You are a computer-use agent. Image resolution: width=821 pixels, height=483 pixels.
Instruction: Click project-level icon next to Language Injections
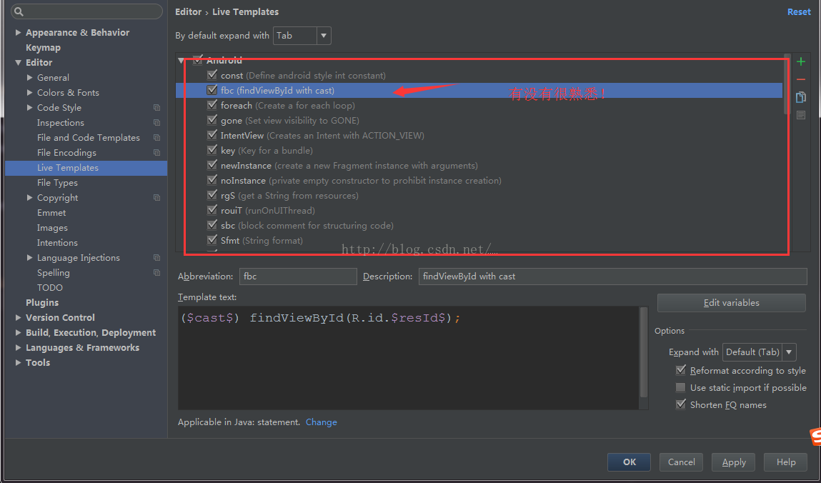pyautogui.click(x=156, y=257)
